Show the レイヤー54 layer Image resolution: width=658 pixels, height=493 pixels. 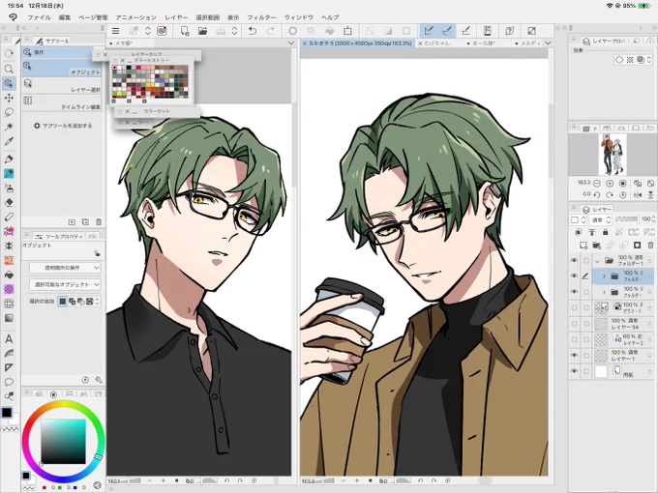tap(574, 324)
